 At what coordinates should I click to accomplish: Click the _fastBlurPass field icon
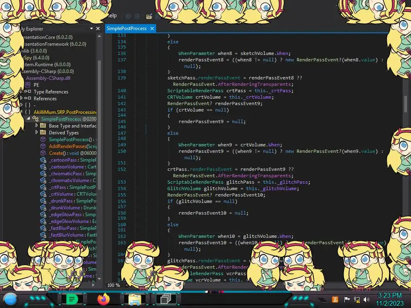click(x=43, y=228)
